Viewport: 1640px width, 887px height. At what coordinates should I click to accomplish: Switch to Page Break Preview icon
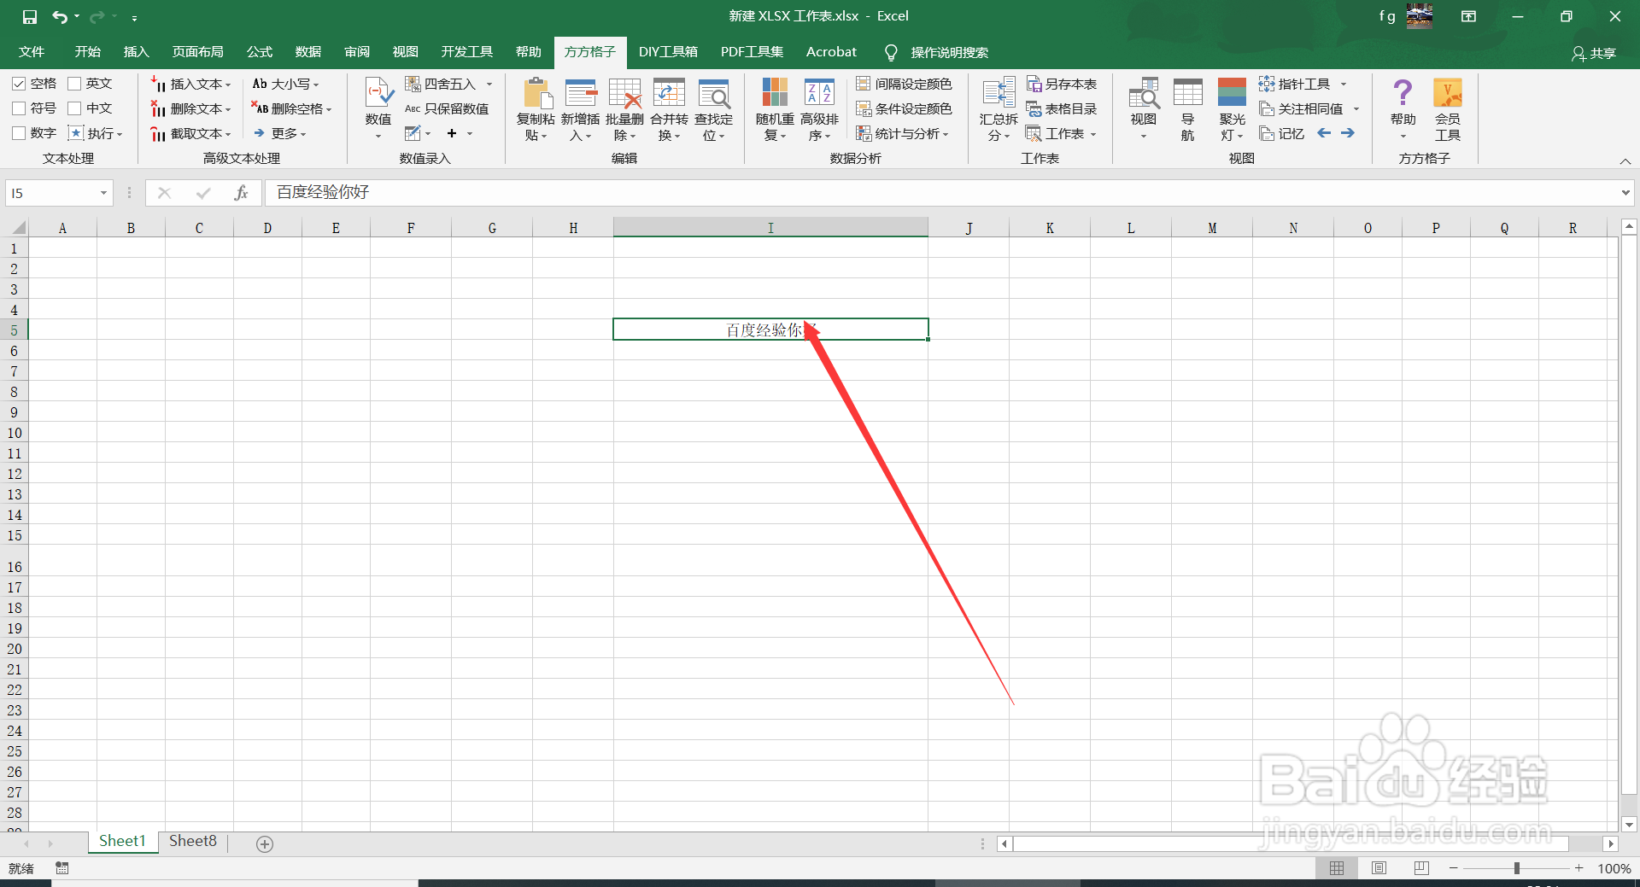pos(1420,868)
